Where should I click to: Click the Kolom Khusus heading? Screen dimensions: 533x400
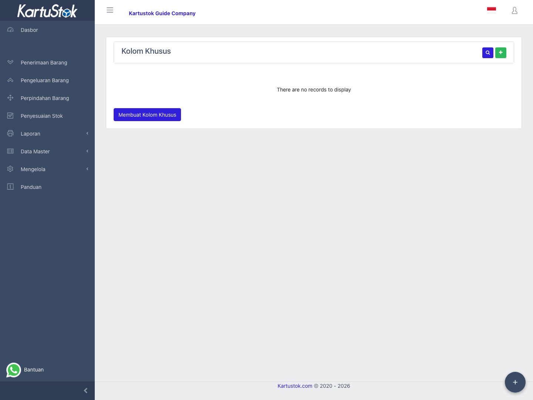coord(146,51)
